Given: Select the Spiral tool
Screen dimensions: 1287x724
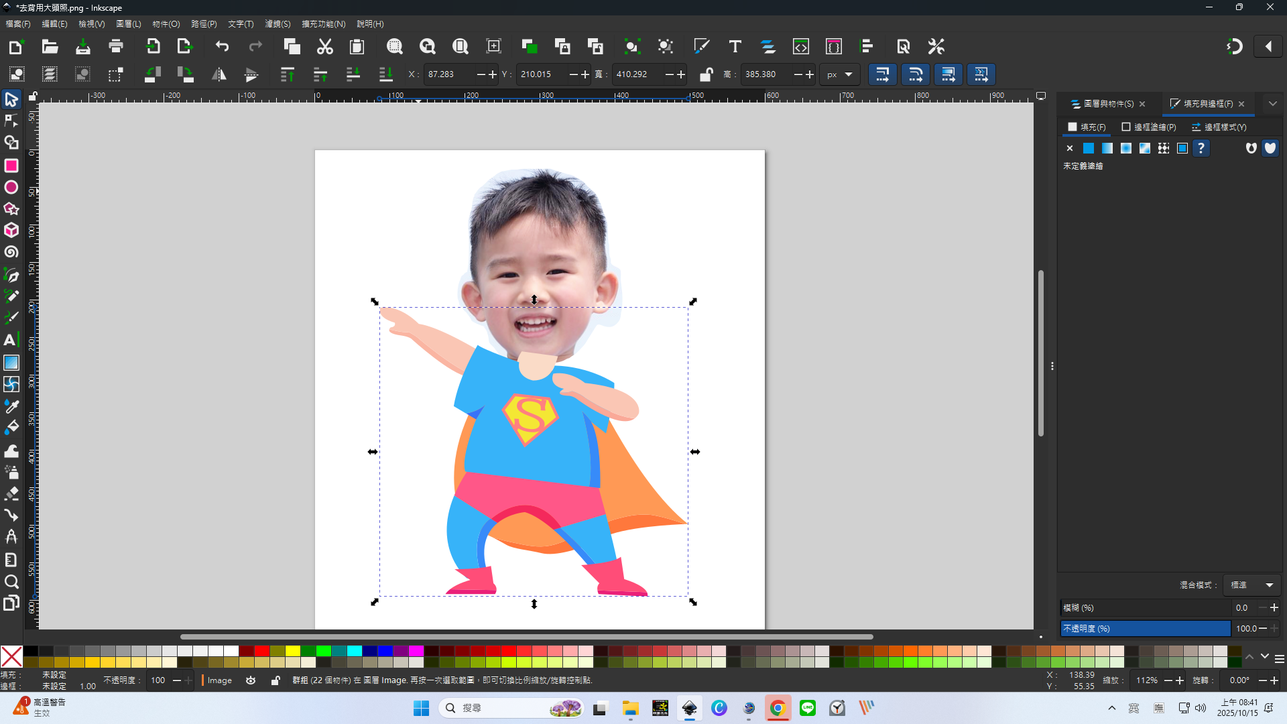Looking at the screenshot, I should click(11, 252).
